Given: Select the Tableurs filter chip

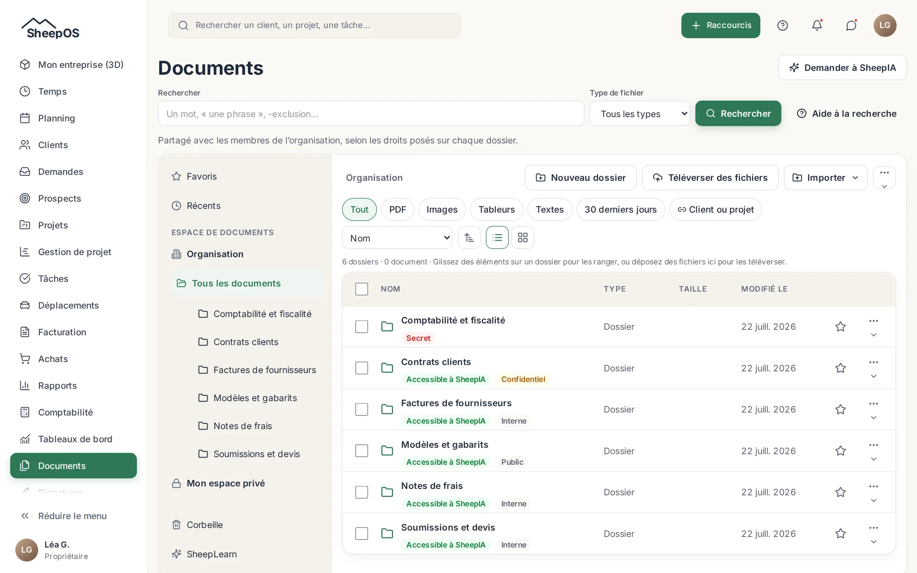Looking at the screenshot, I should pyautogui.click(x=496, y=209).
